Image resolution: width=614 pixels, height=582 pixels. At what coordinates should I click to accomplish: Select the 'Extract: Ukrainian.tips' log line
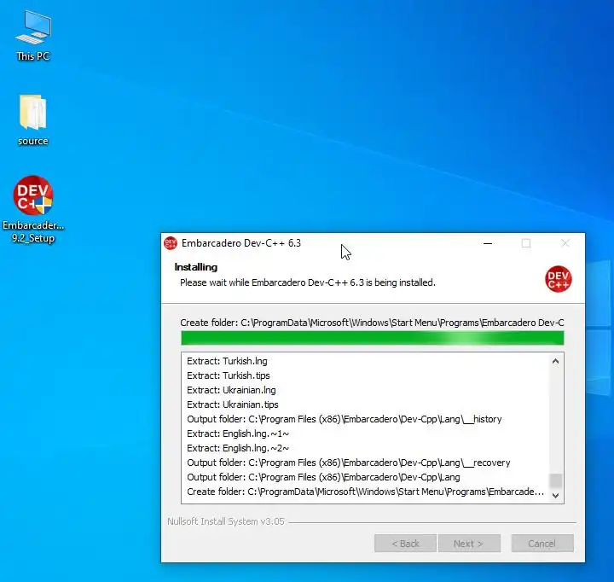(x=233, y=404)
